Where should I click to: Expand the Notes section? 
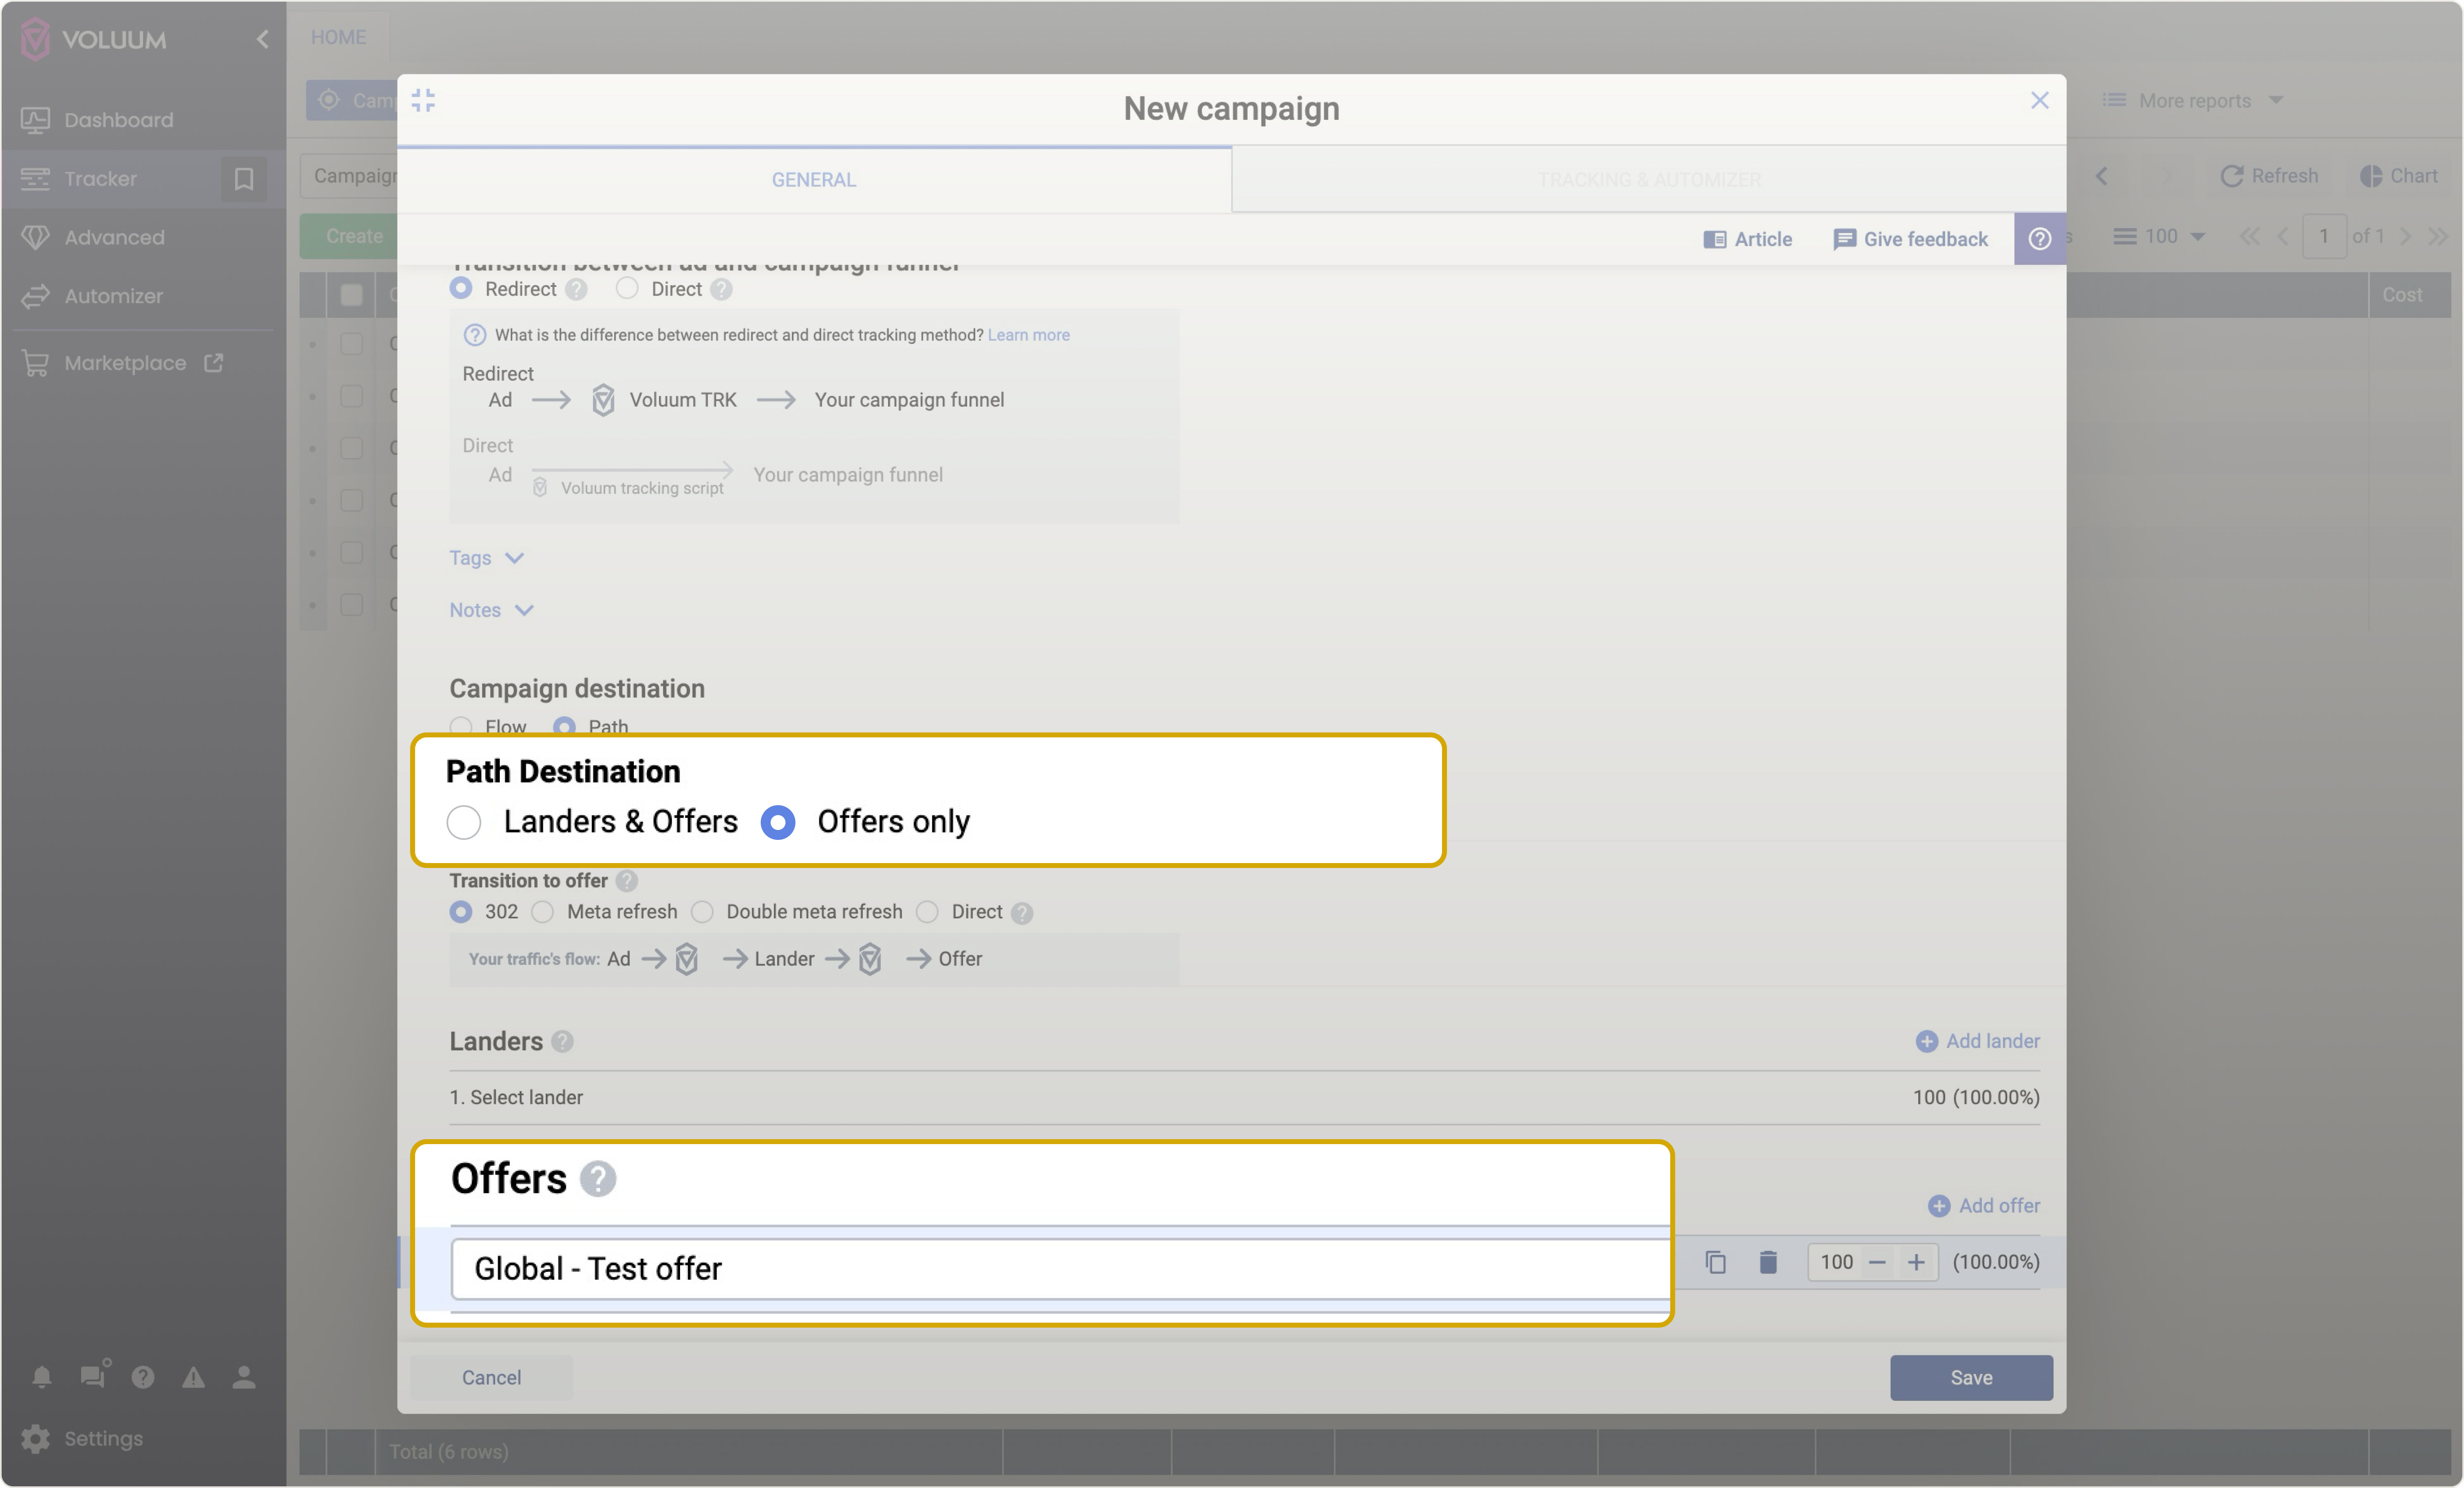click(x=491, y=610)
